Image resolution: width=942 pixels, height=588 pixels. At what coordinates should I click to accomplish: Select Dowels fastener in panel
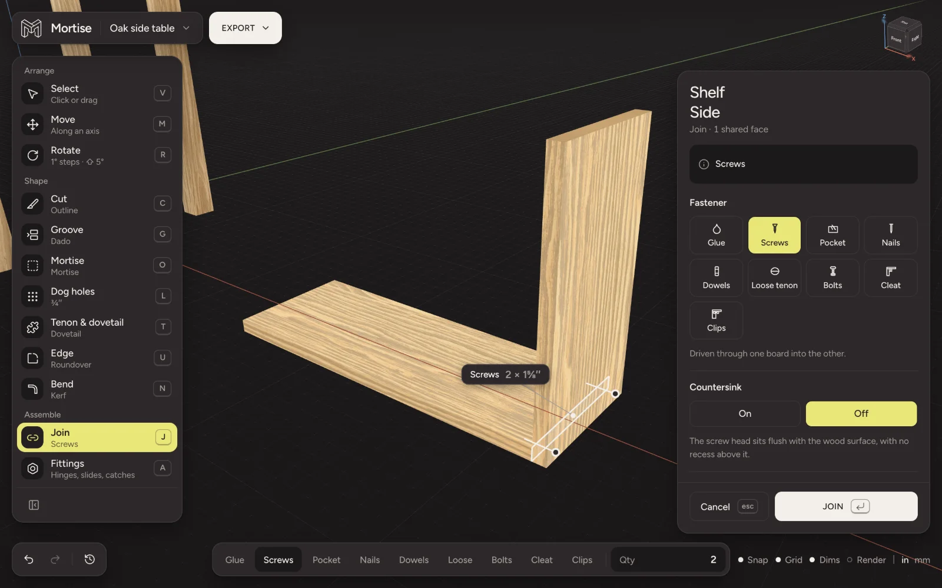pyautogui.click(x=716, y=278)
